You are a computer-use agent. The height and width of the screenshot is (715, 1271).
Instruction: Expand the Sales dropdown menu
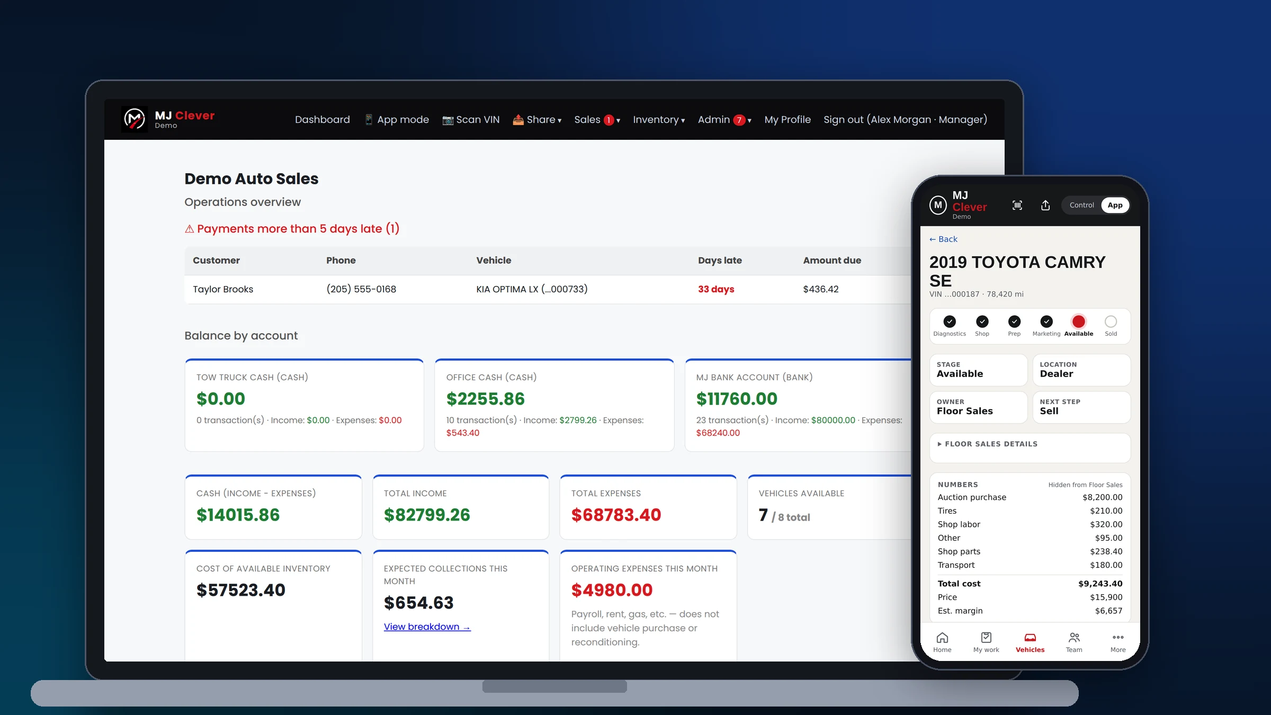click(x=597, y=120)
